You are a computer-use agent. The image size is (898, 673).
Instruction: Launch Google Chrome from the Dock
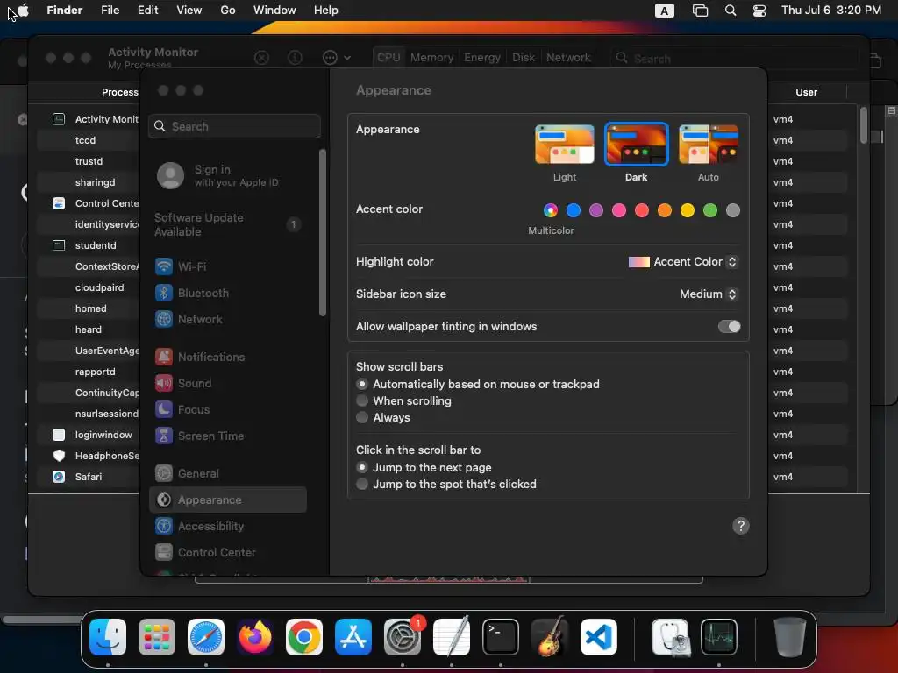click(304, 637)
